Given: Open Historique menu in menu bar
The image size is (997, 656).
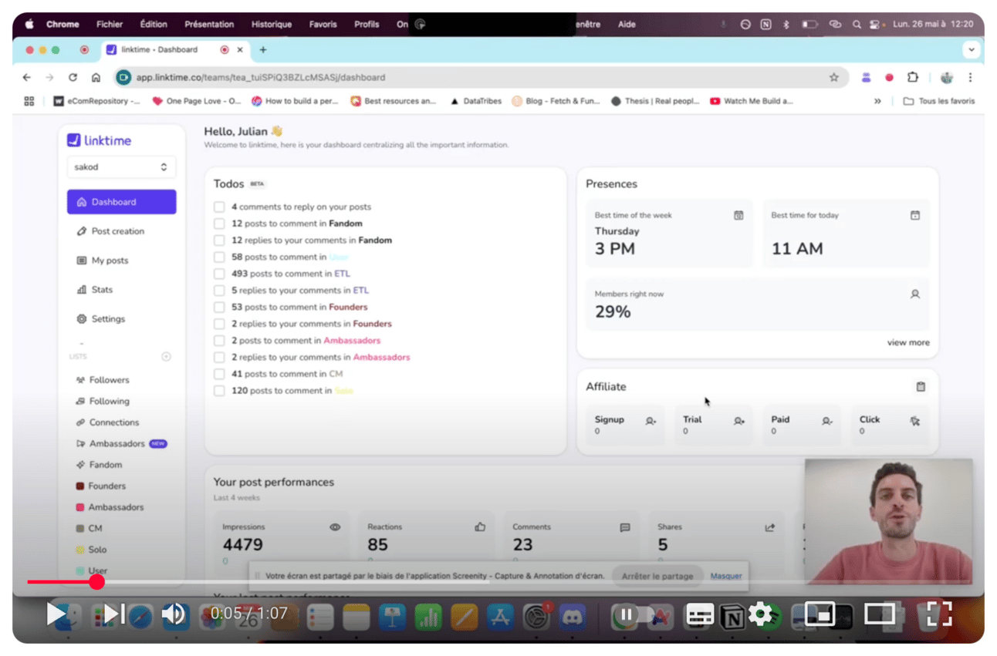Looking at the screenshot, I should (x=272, y=25).
